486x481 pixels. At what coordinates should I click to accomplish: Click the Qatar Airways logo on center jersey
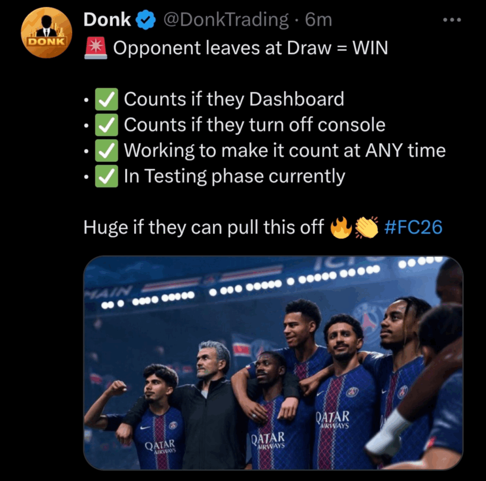tap(268, 440)
